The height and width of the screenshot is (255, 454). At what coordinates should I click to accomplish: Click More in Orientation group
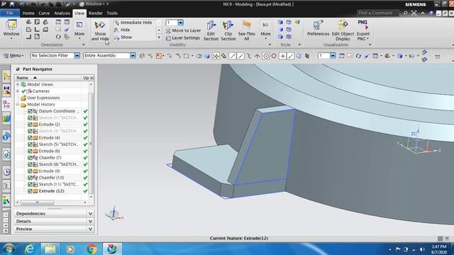click(x=79, y=29)
